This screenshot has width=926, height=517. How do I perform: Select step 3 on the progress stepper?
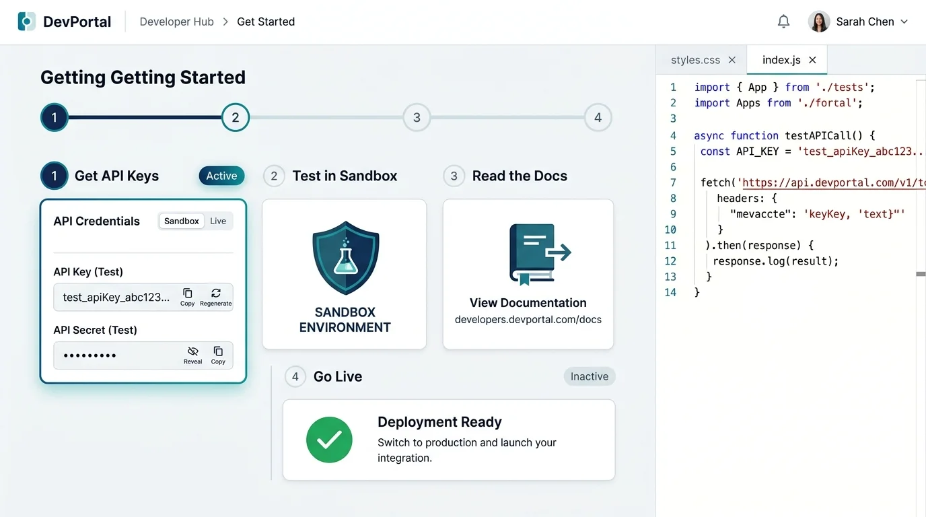pos(417,116)
